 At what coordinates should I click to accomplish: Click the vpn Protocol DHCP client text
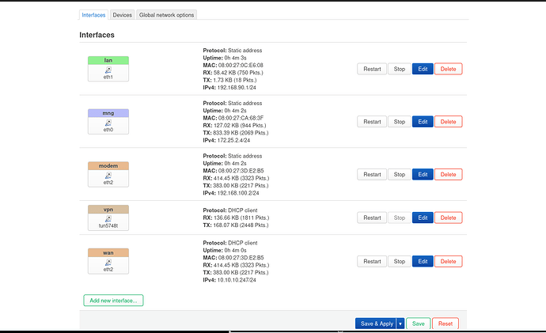tap(230, 210)
